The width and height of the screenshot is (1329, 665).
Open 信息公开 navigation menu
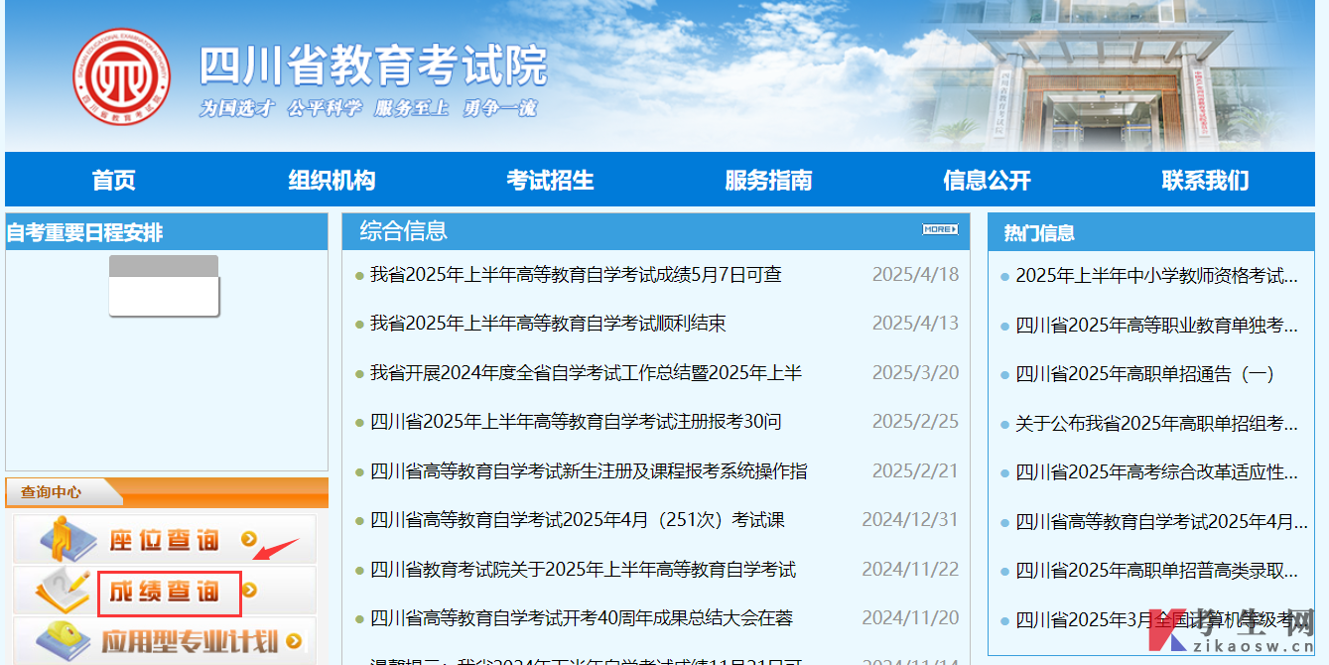tap(988, 180)
